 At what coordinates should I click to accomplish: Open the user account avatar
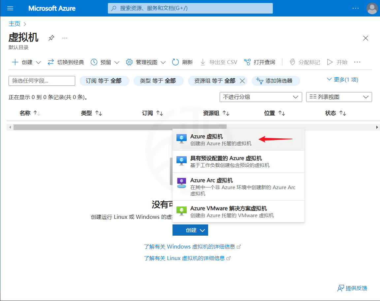372,9
